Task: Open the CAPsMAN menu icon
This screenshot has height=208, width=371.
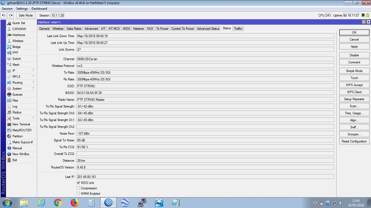Action: (x=9, y=29)
